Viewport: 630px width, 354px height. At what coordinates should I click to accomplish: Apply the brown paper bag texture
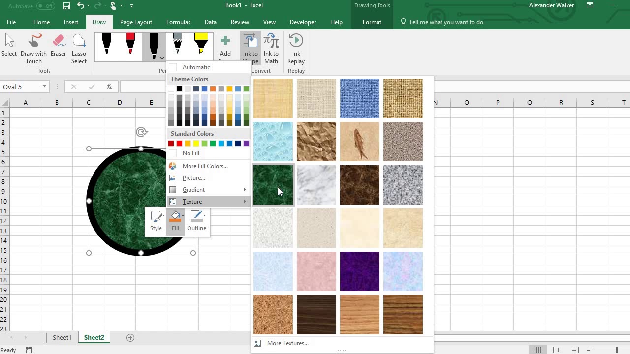coord(316,142)
